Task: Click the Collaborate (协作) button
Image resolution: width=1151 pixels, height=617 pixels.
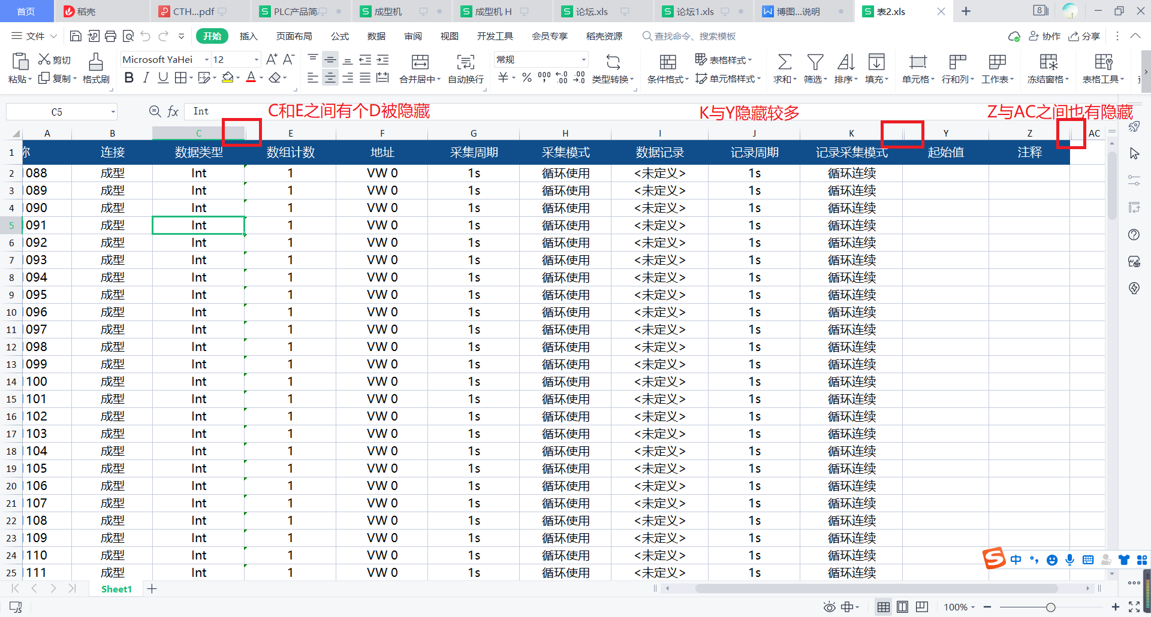Action: [x=1045, y=37]
